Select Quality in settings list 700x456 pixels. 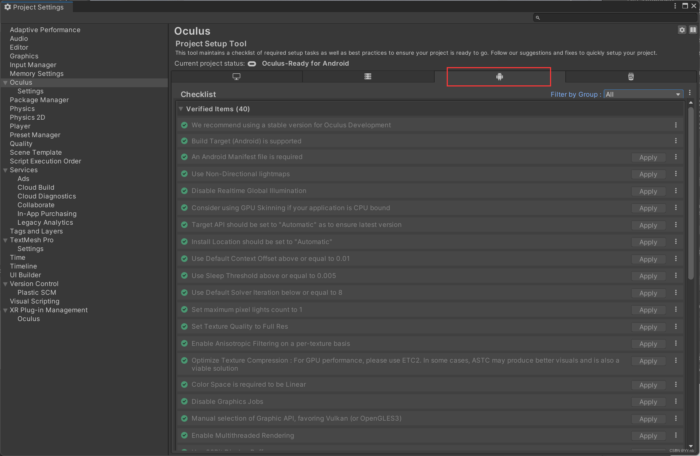pos(21,144)
